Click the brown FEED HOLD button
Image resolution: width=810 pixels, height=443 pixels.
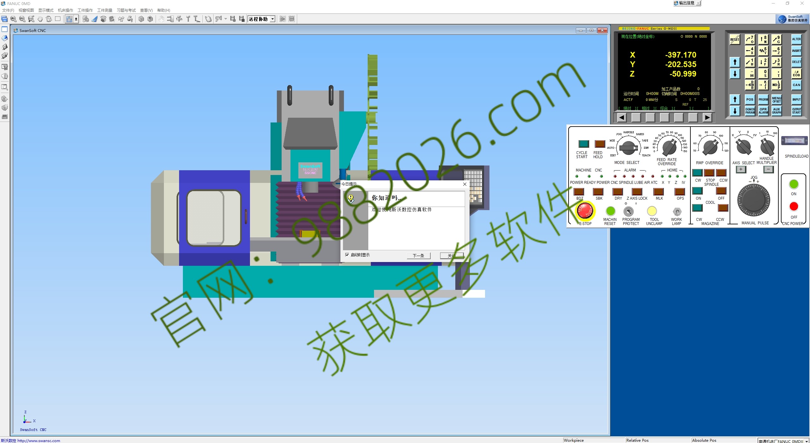[x=600, y=144]
